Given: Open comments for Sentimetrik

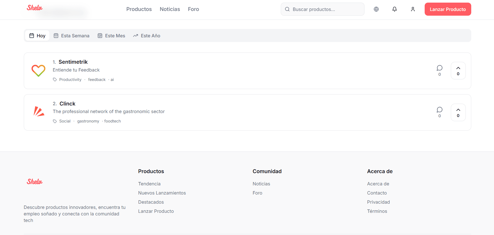Looking at the screenshot, I should (440, 70).
